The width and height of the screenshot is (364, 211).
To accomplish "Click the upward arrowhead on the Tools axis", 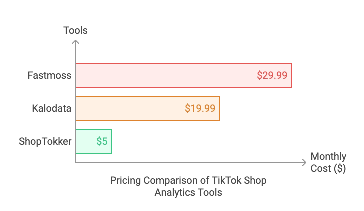I will tap(75, 41).
